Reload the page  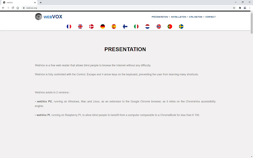pos(13,8)
